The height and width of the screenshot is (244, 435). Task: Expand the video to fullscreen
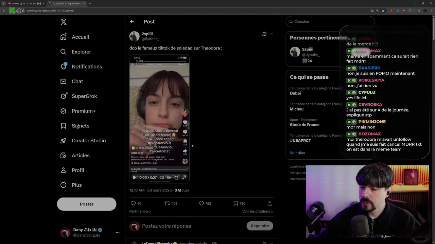click(x=184, y=177)
